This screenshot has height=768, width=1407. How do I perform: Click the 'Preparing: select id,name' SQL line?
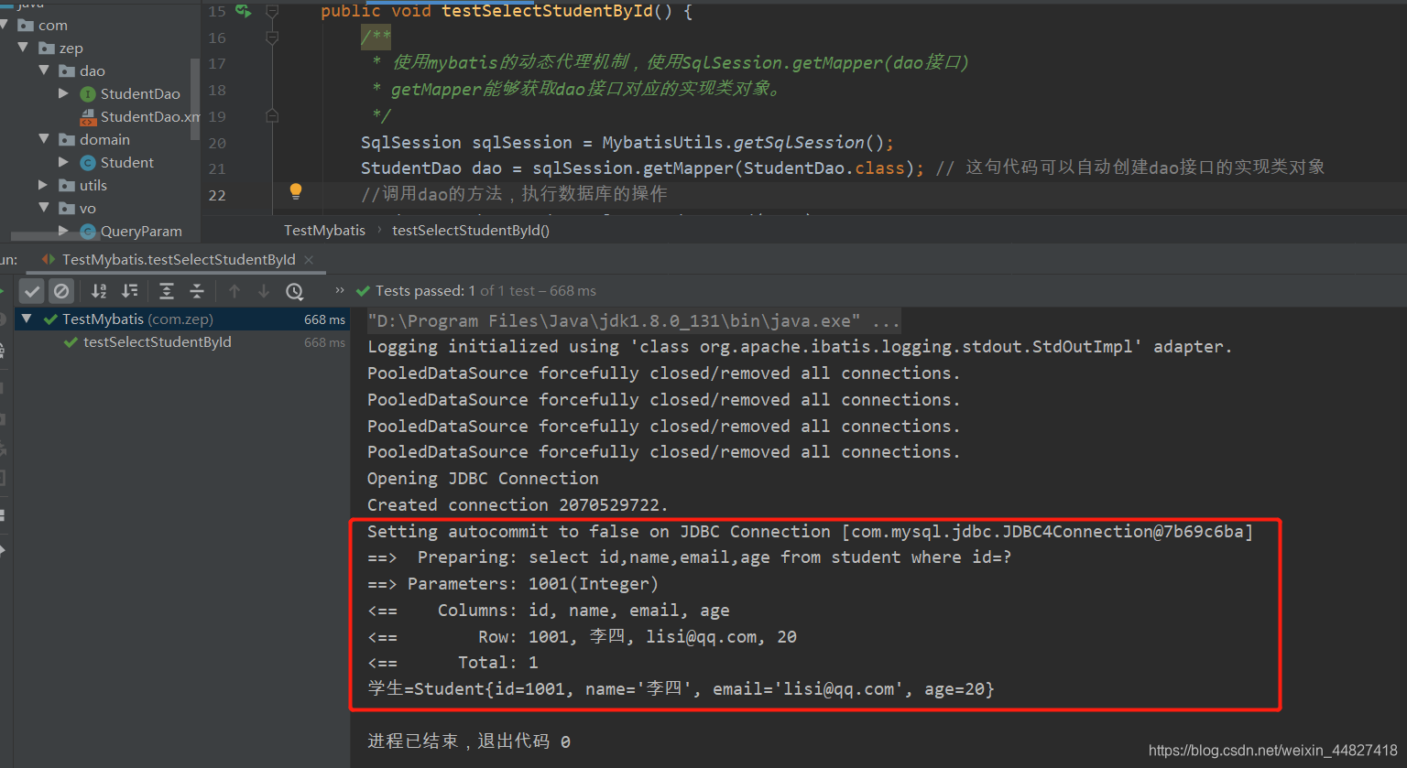(689, 557)
